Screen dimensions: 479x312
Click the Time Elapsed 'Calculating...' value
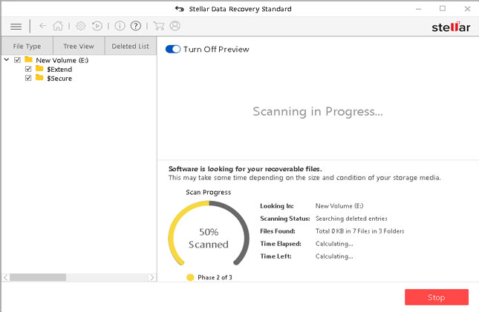[x=334, y=244]
